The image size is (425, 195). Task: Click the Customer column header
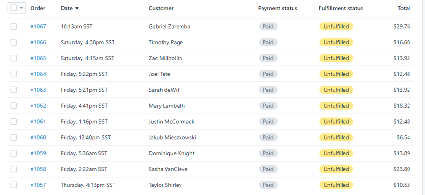tap(161, 8)
